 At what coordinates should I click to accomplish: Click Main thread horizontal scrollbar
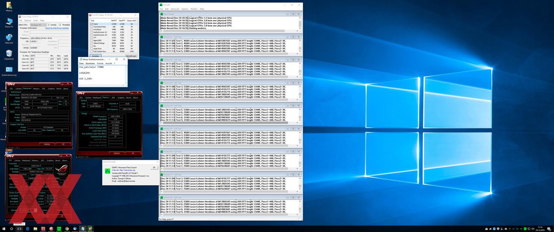coord(229,31)
